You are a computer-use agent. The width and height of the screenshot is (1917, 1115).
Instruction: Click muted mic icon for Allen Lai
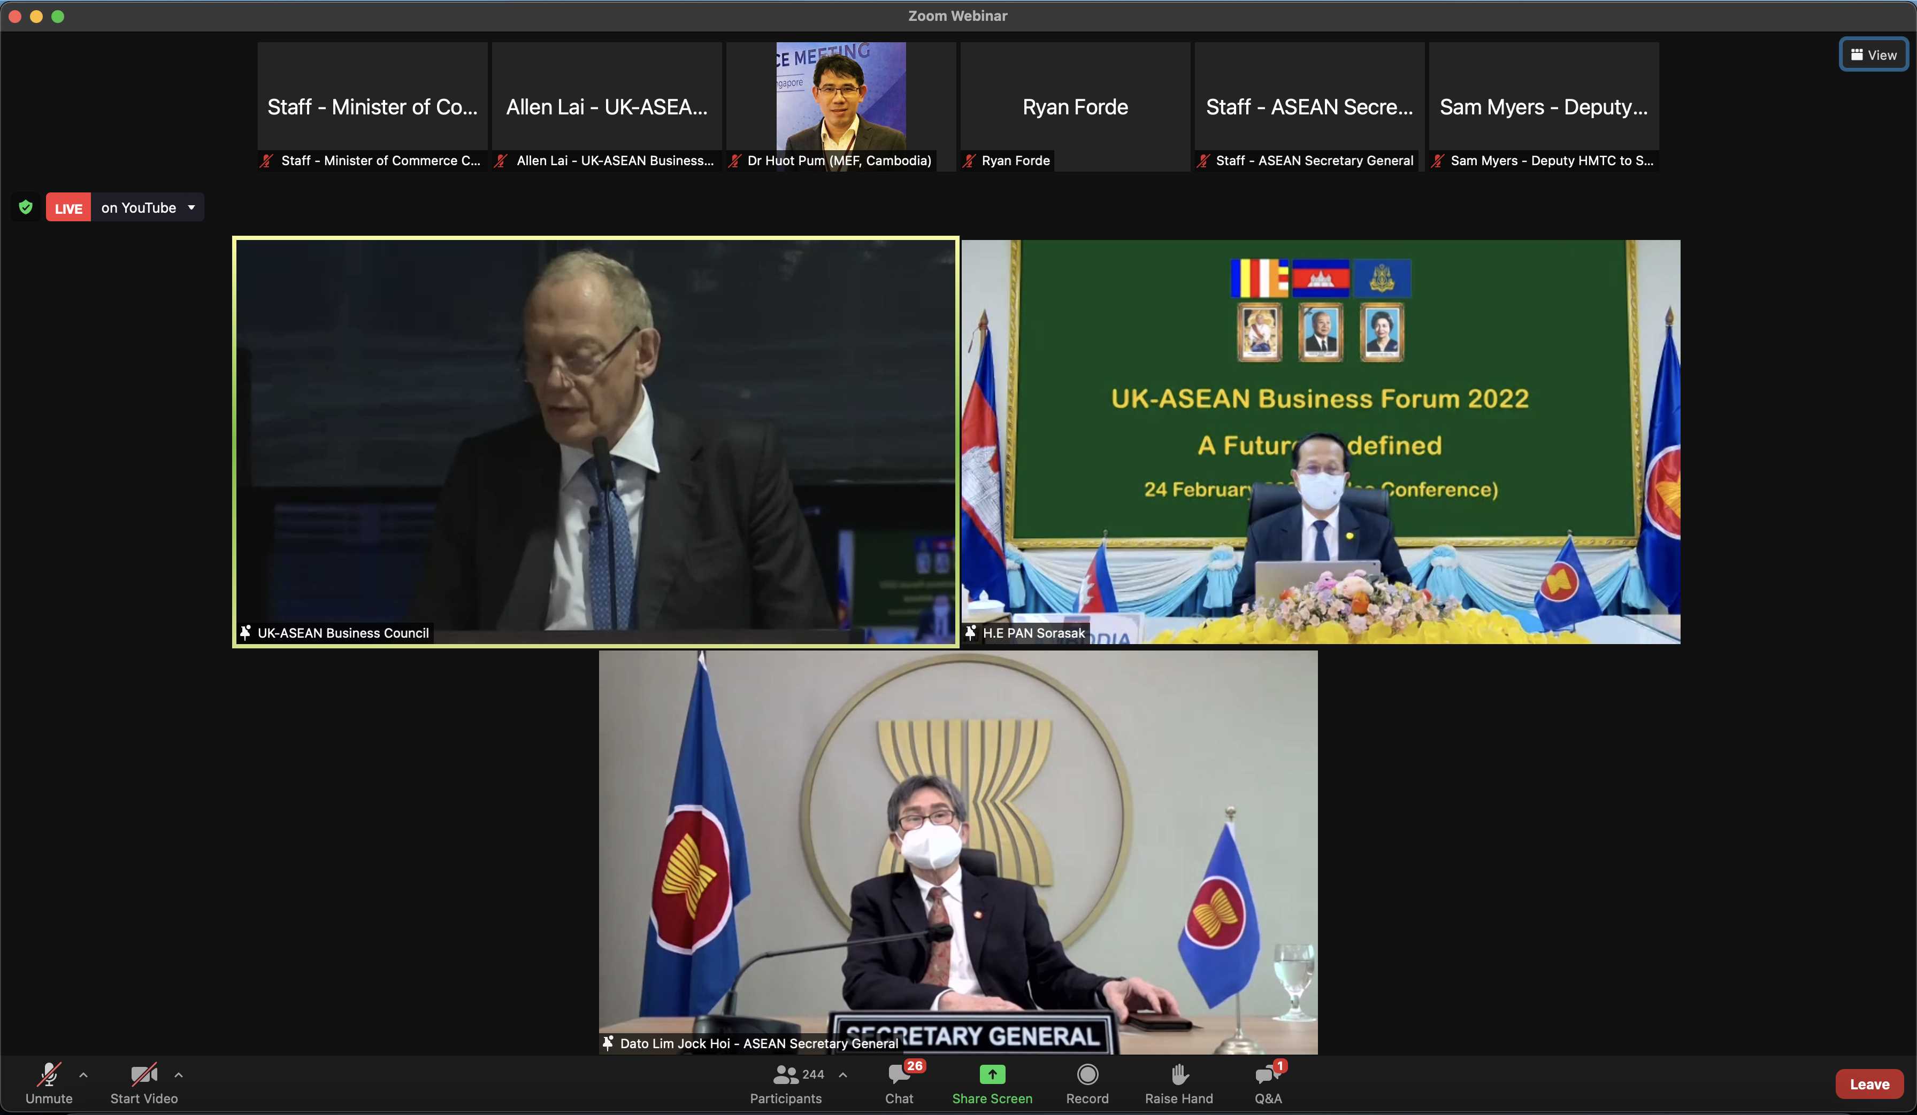pos(501,160)
